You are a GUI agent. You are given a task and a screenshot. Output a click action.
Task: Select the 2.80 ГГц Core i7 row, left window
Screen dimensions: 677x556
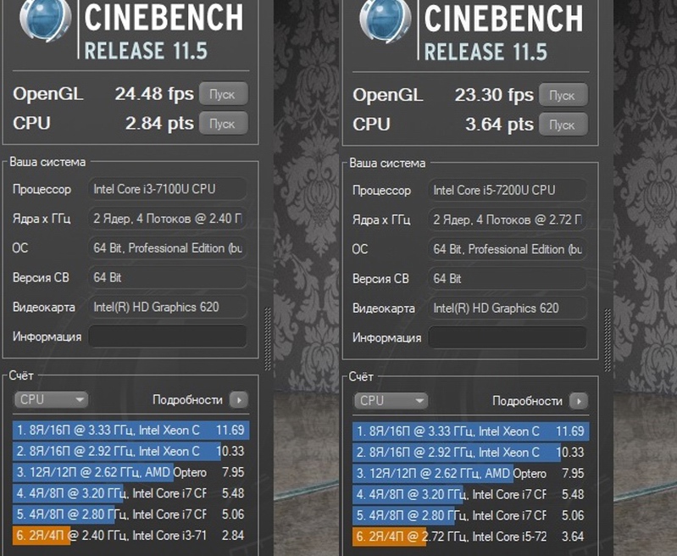tap(130, 514)
